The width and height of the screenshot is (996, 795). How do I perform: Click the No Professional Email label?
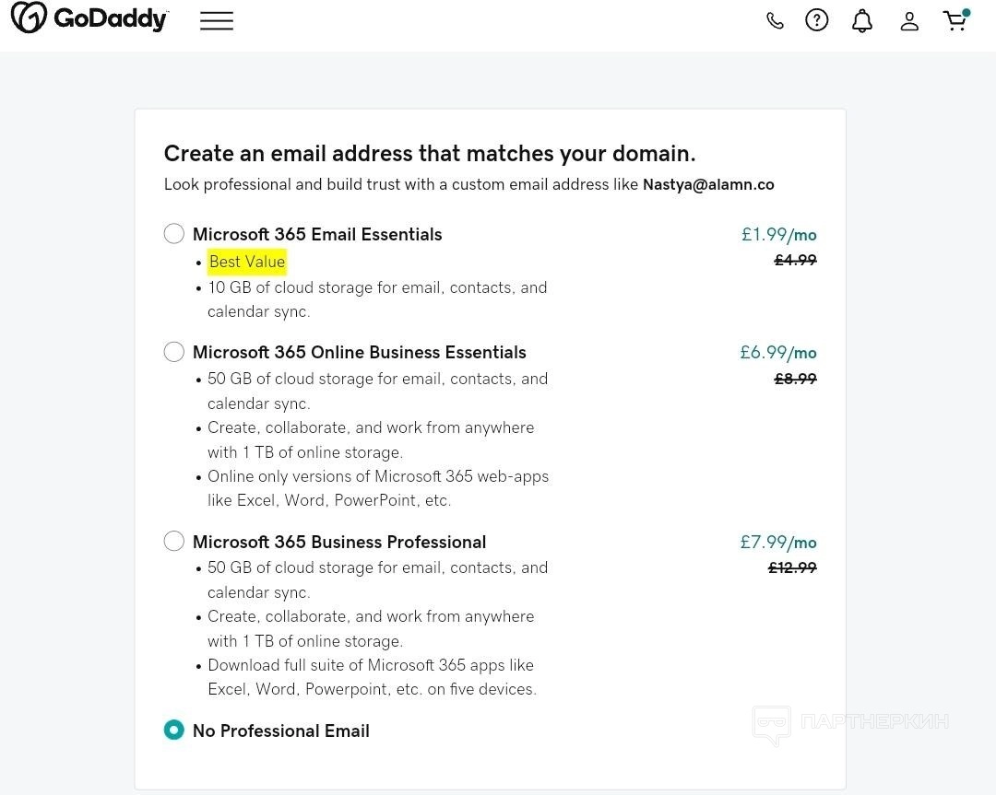(281, 731)
